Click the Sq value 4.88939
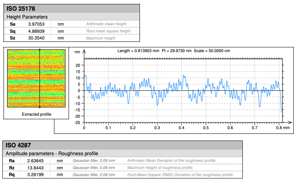The width and height of the screenshot is (298, 184). (x=36, y=31)
